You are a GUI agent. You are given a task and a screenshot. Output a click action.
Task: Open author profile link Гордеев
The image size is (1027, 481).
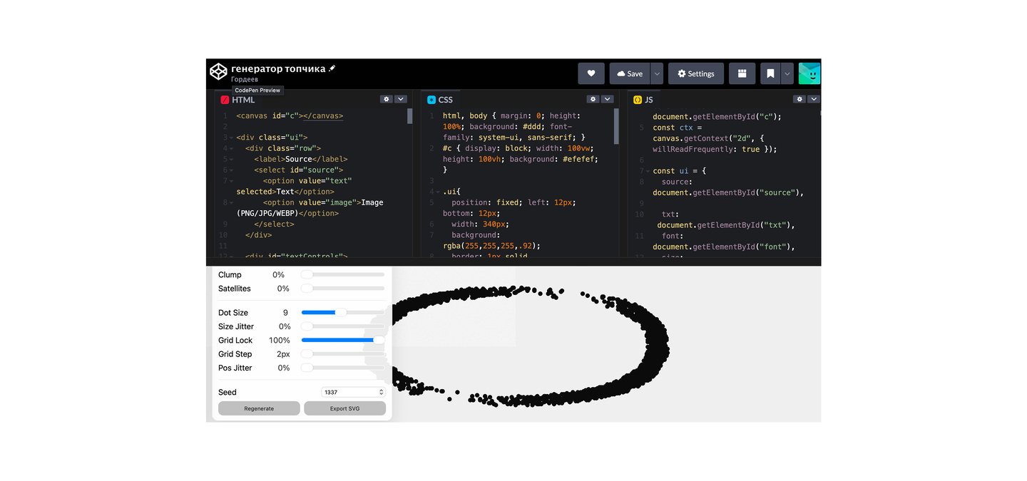[x=245, y=79]
